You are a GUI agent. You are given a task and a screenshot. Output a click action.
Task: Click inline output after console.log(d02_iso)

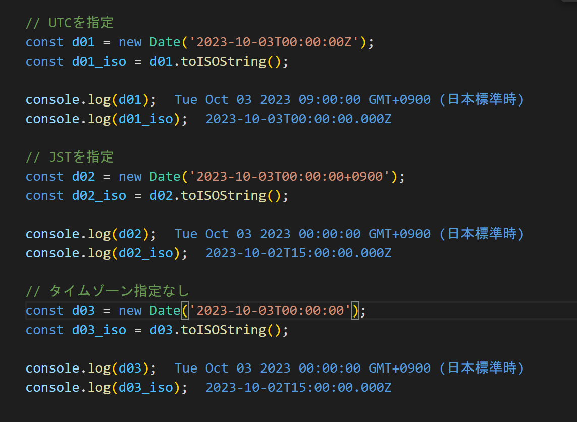298,253
